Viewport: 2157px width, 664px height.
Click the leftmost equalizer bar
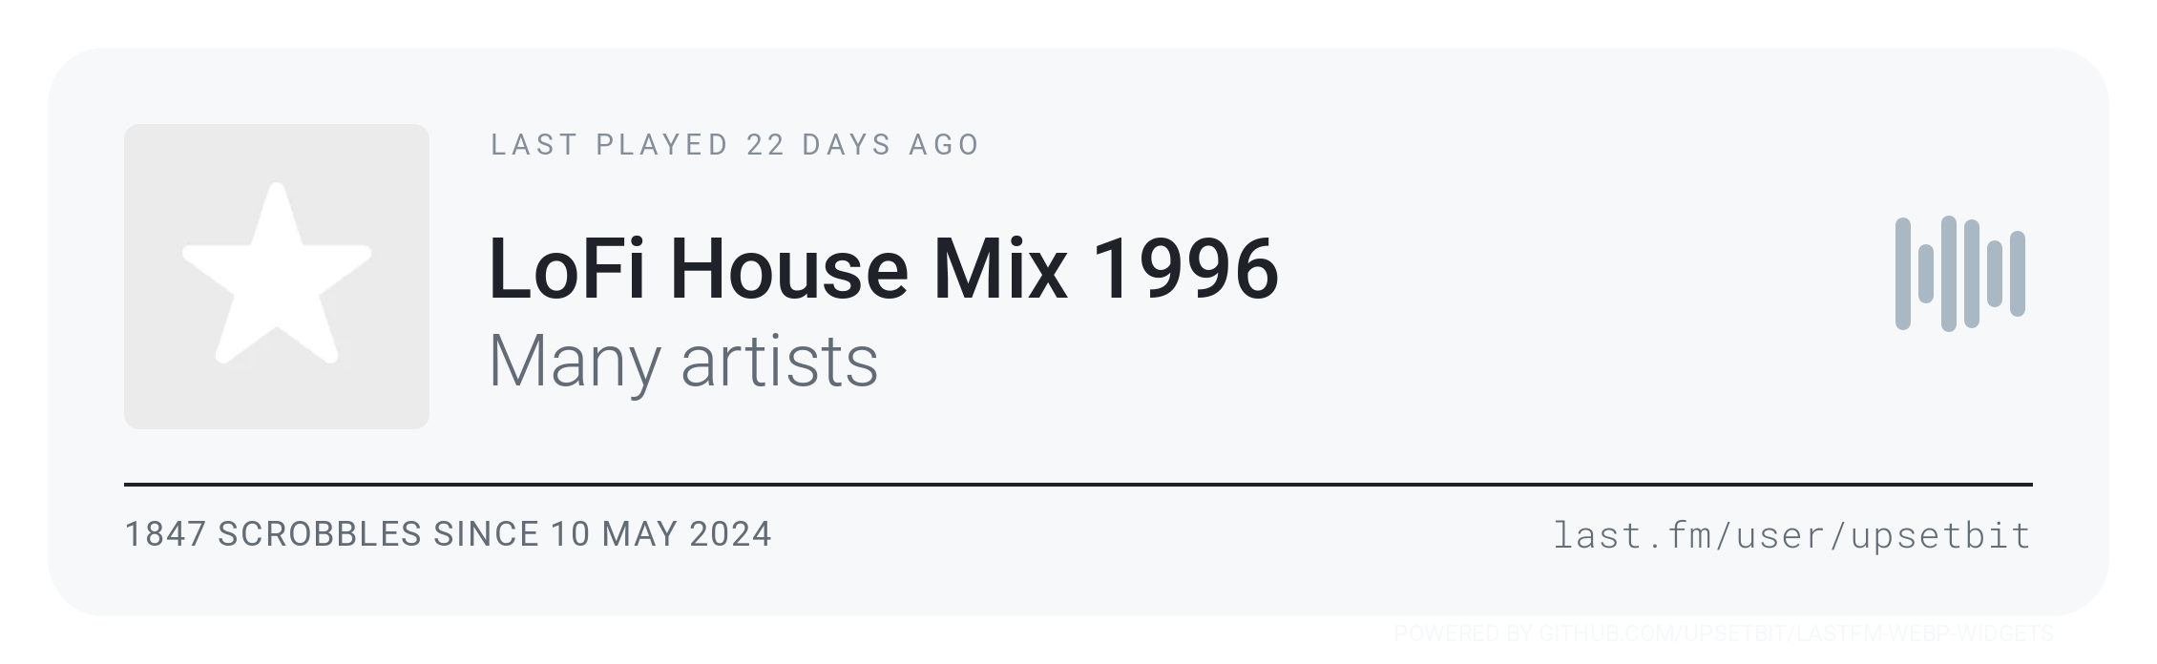coord(1903,274)
